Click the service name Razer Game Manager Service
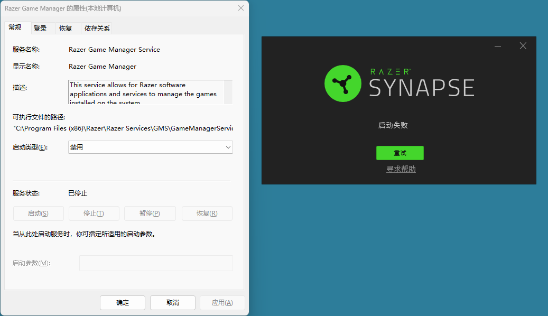 (114, 50)
